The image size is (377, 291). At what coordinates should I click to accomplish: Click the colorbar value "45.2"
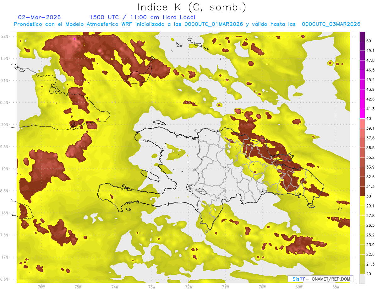click(x=370, y=80)
